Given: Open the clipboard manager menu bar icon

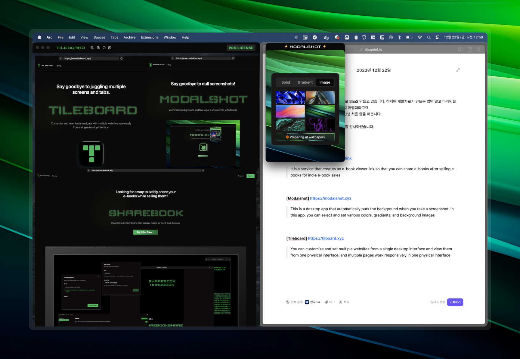Looking at the screenshot, I should click(356, 37).
